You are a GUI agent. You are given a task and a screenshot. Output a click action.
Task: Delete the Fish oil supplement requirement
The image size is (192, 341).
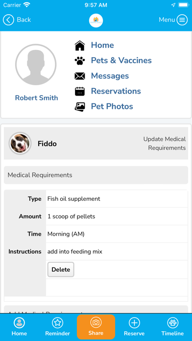pyautogui.click(x=61, y=269)
